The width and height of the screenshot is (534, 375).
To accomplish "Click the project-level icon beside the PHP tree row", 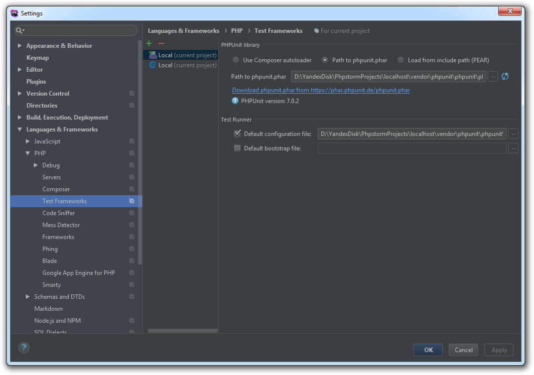I will (132, 153).
